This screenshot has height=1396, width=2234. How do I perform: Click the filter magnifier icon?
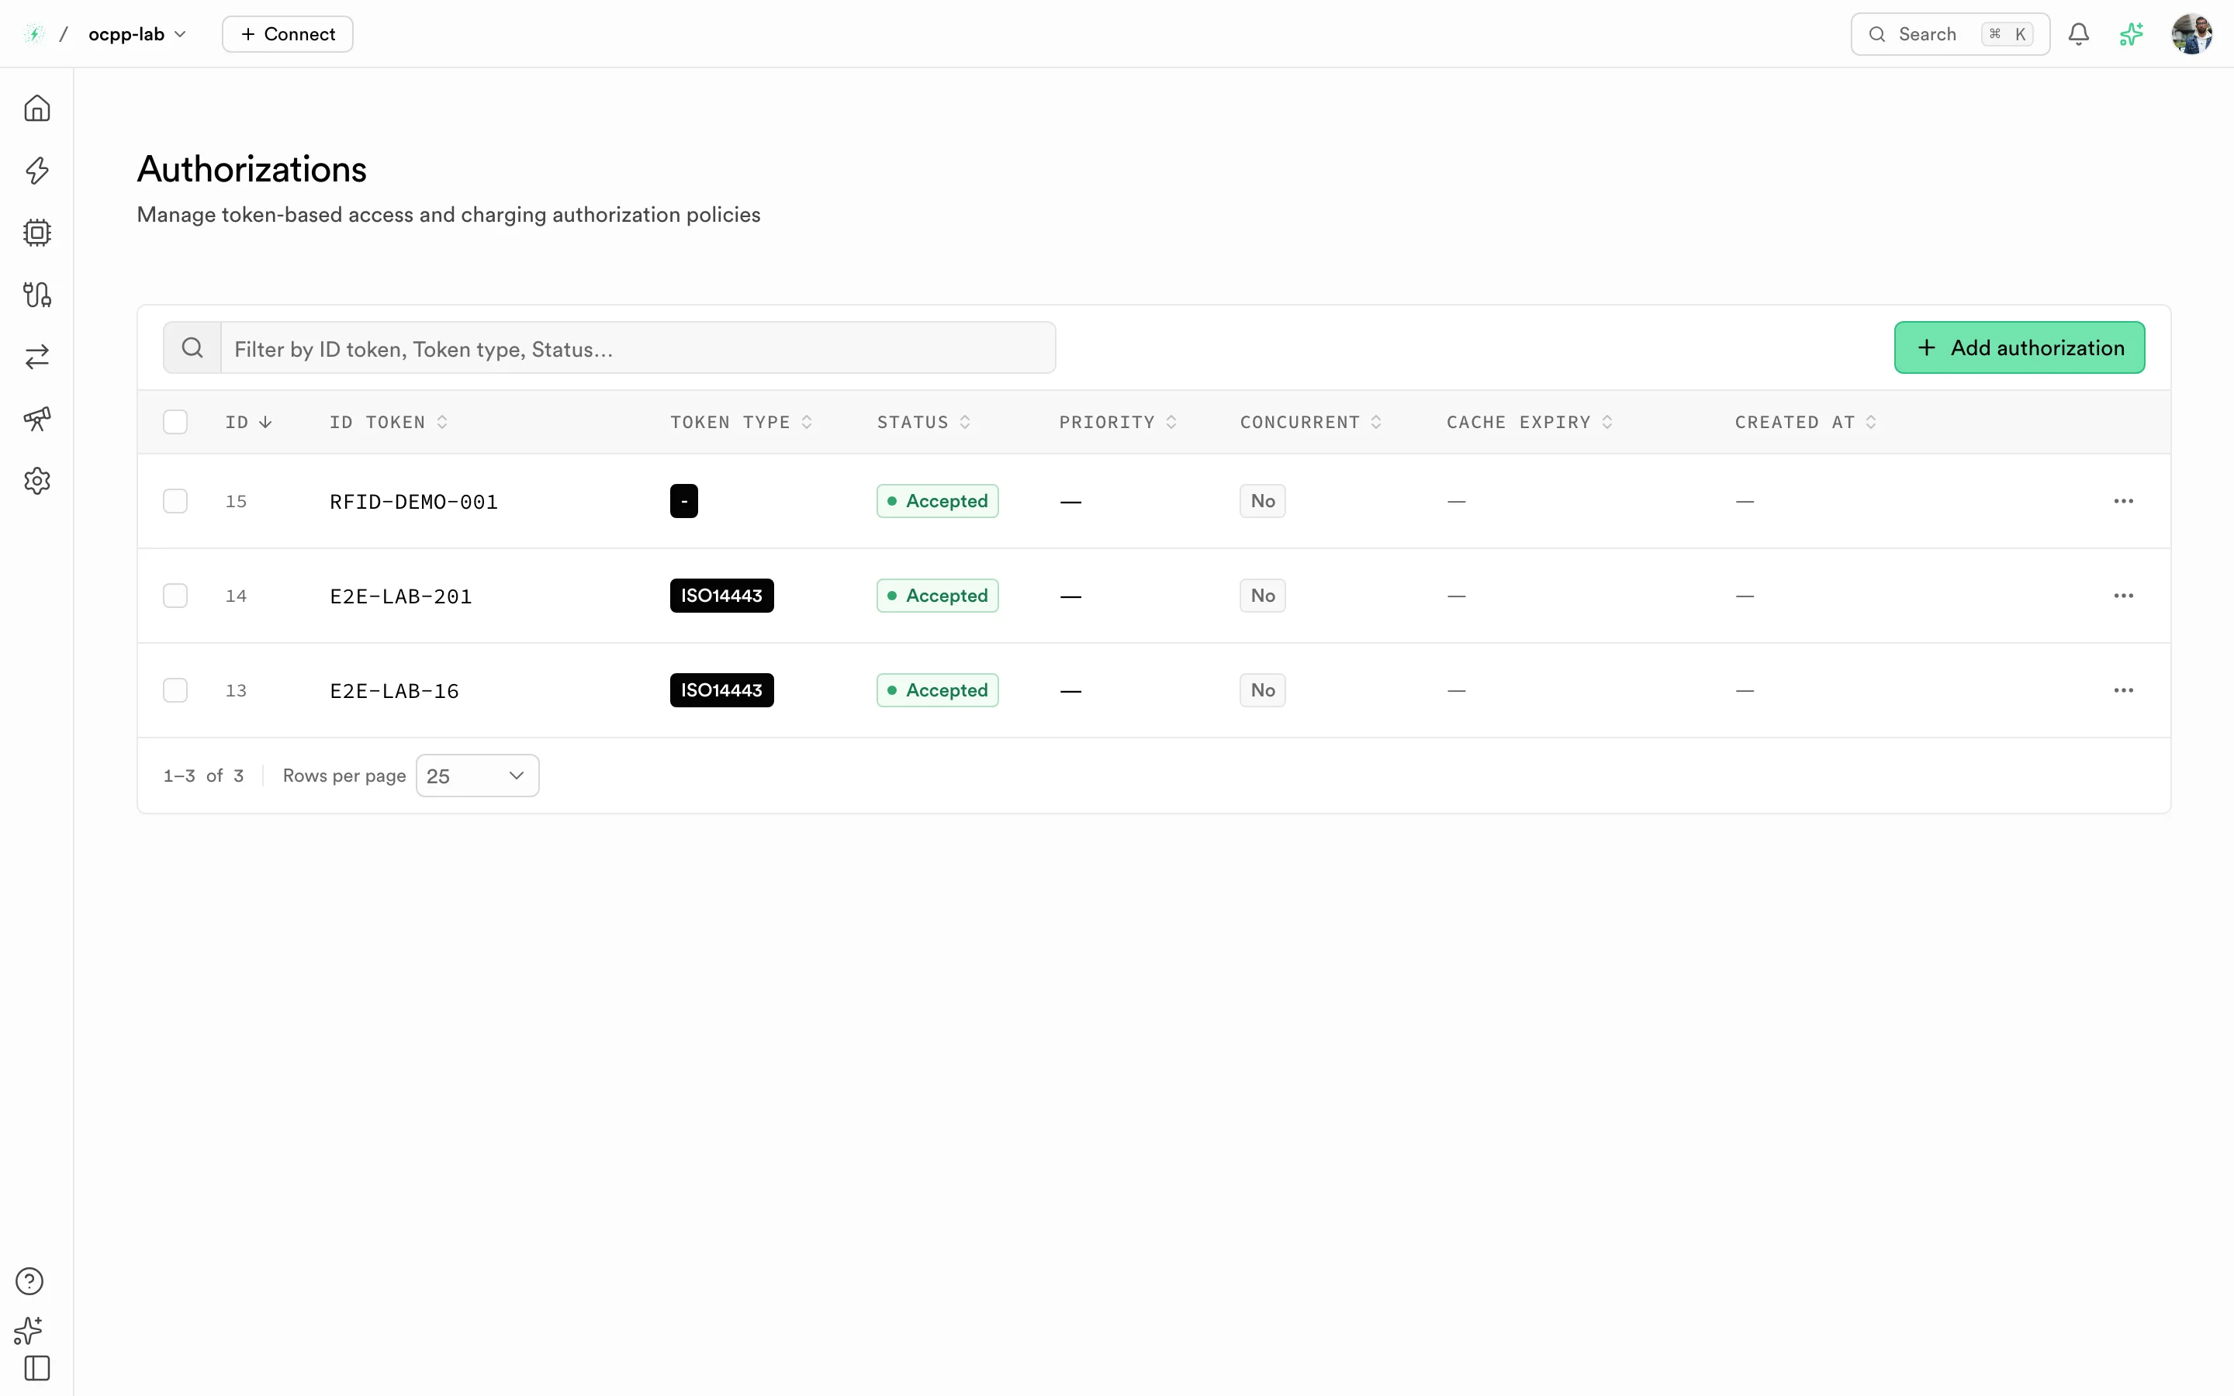(x=192, y=348)
